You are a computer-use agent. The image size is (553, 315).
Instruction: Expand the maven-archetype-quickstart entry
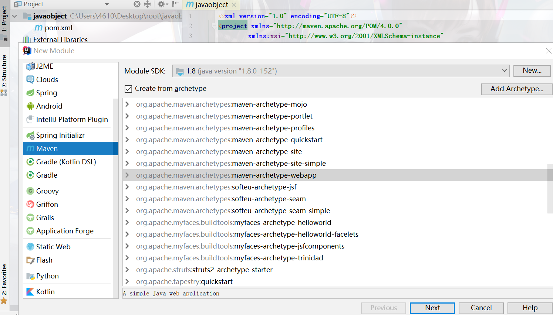127,140
